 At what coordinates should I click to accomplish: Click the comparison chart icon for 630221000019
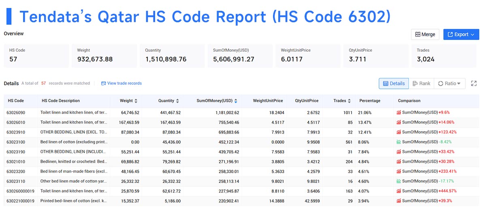pos(399,201)
